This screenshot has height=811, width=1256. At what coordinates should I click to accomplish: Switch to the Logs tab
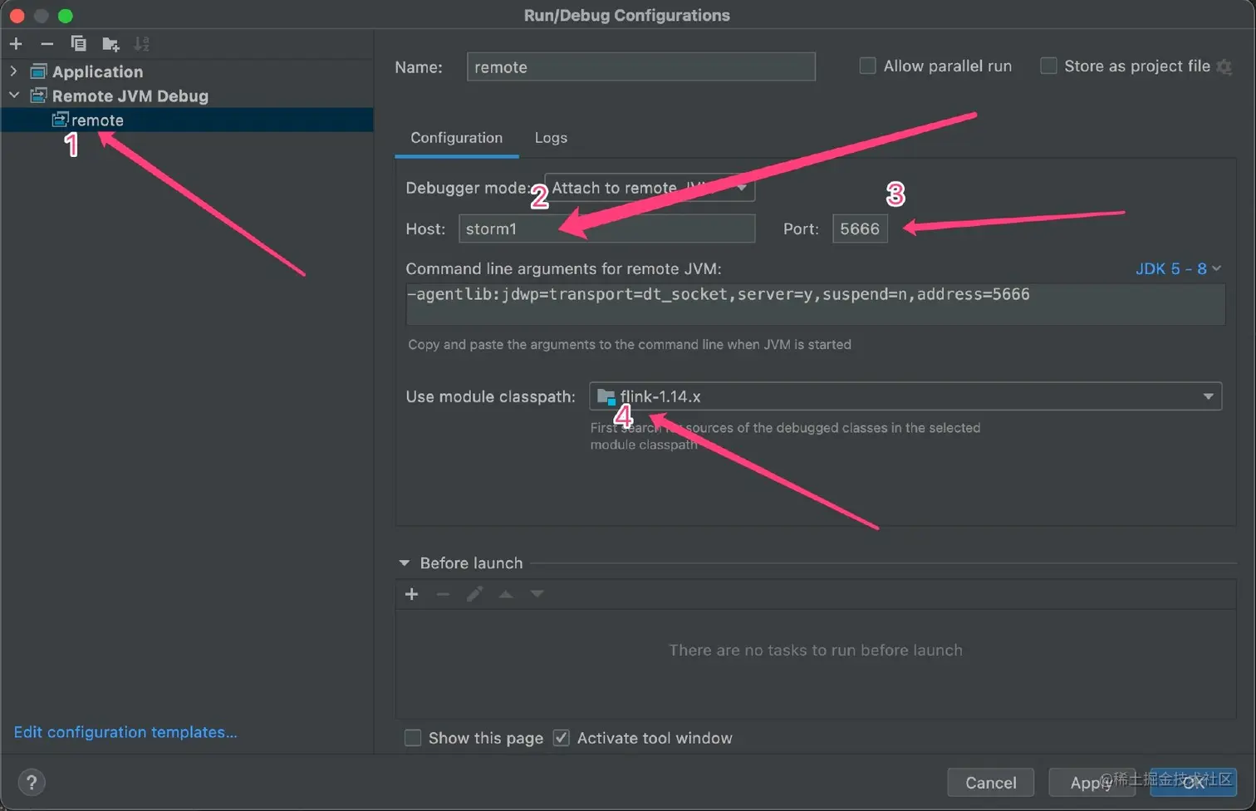pyautogui.click(x=551, y=138)
